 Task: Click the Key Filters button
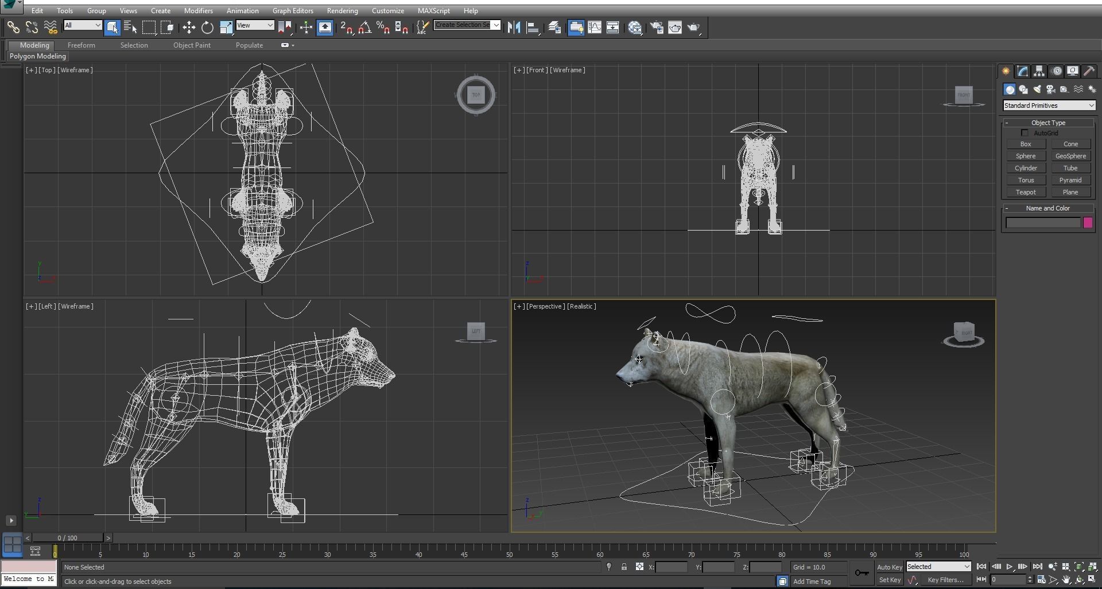tap(945, 580)
